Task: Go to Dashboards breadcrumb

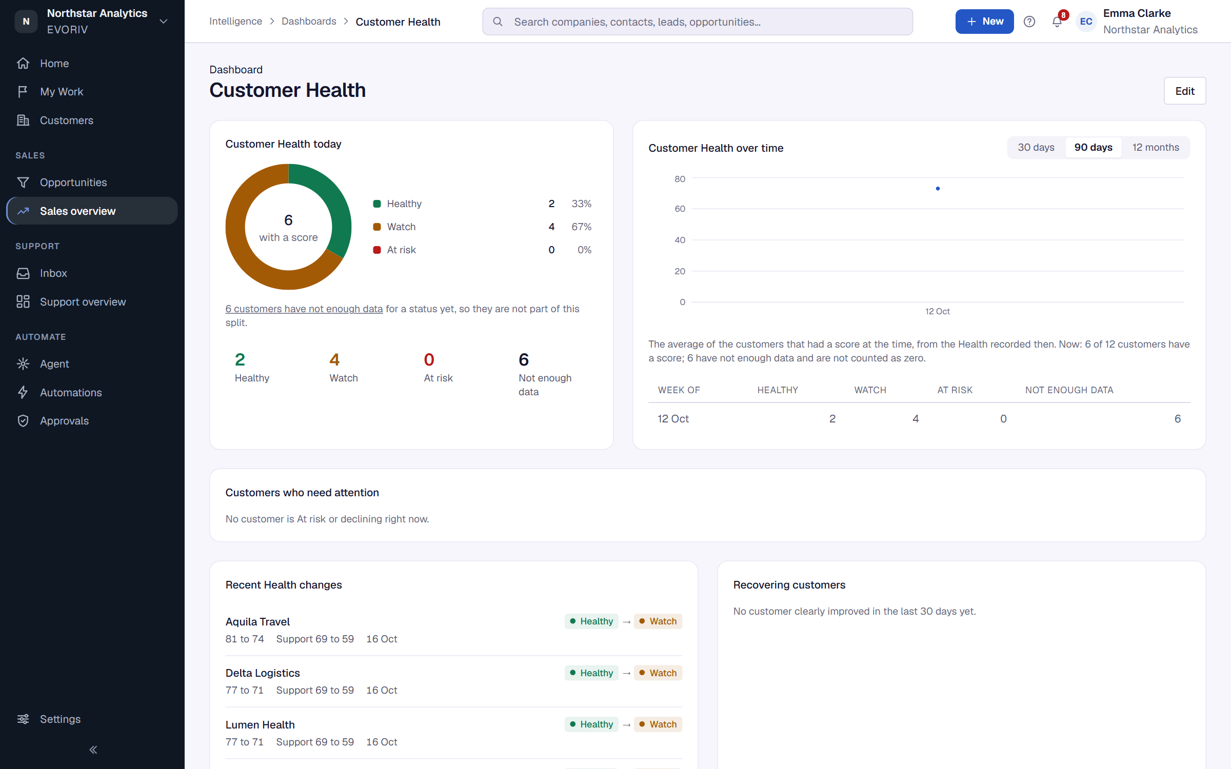Action: pyautogui.click(x=309, y=22)
